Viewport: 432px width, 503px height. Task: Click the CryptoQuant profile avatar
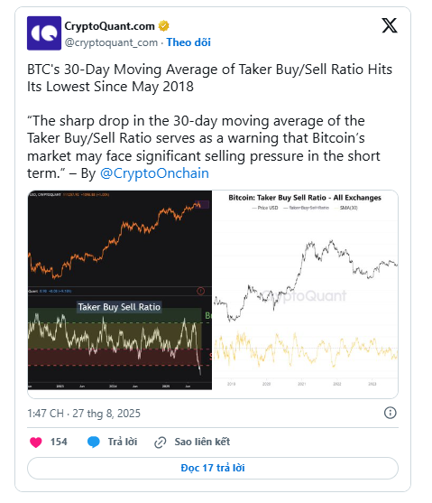(x=44, y=33)
